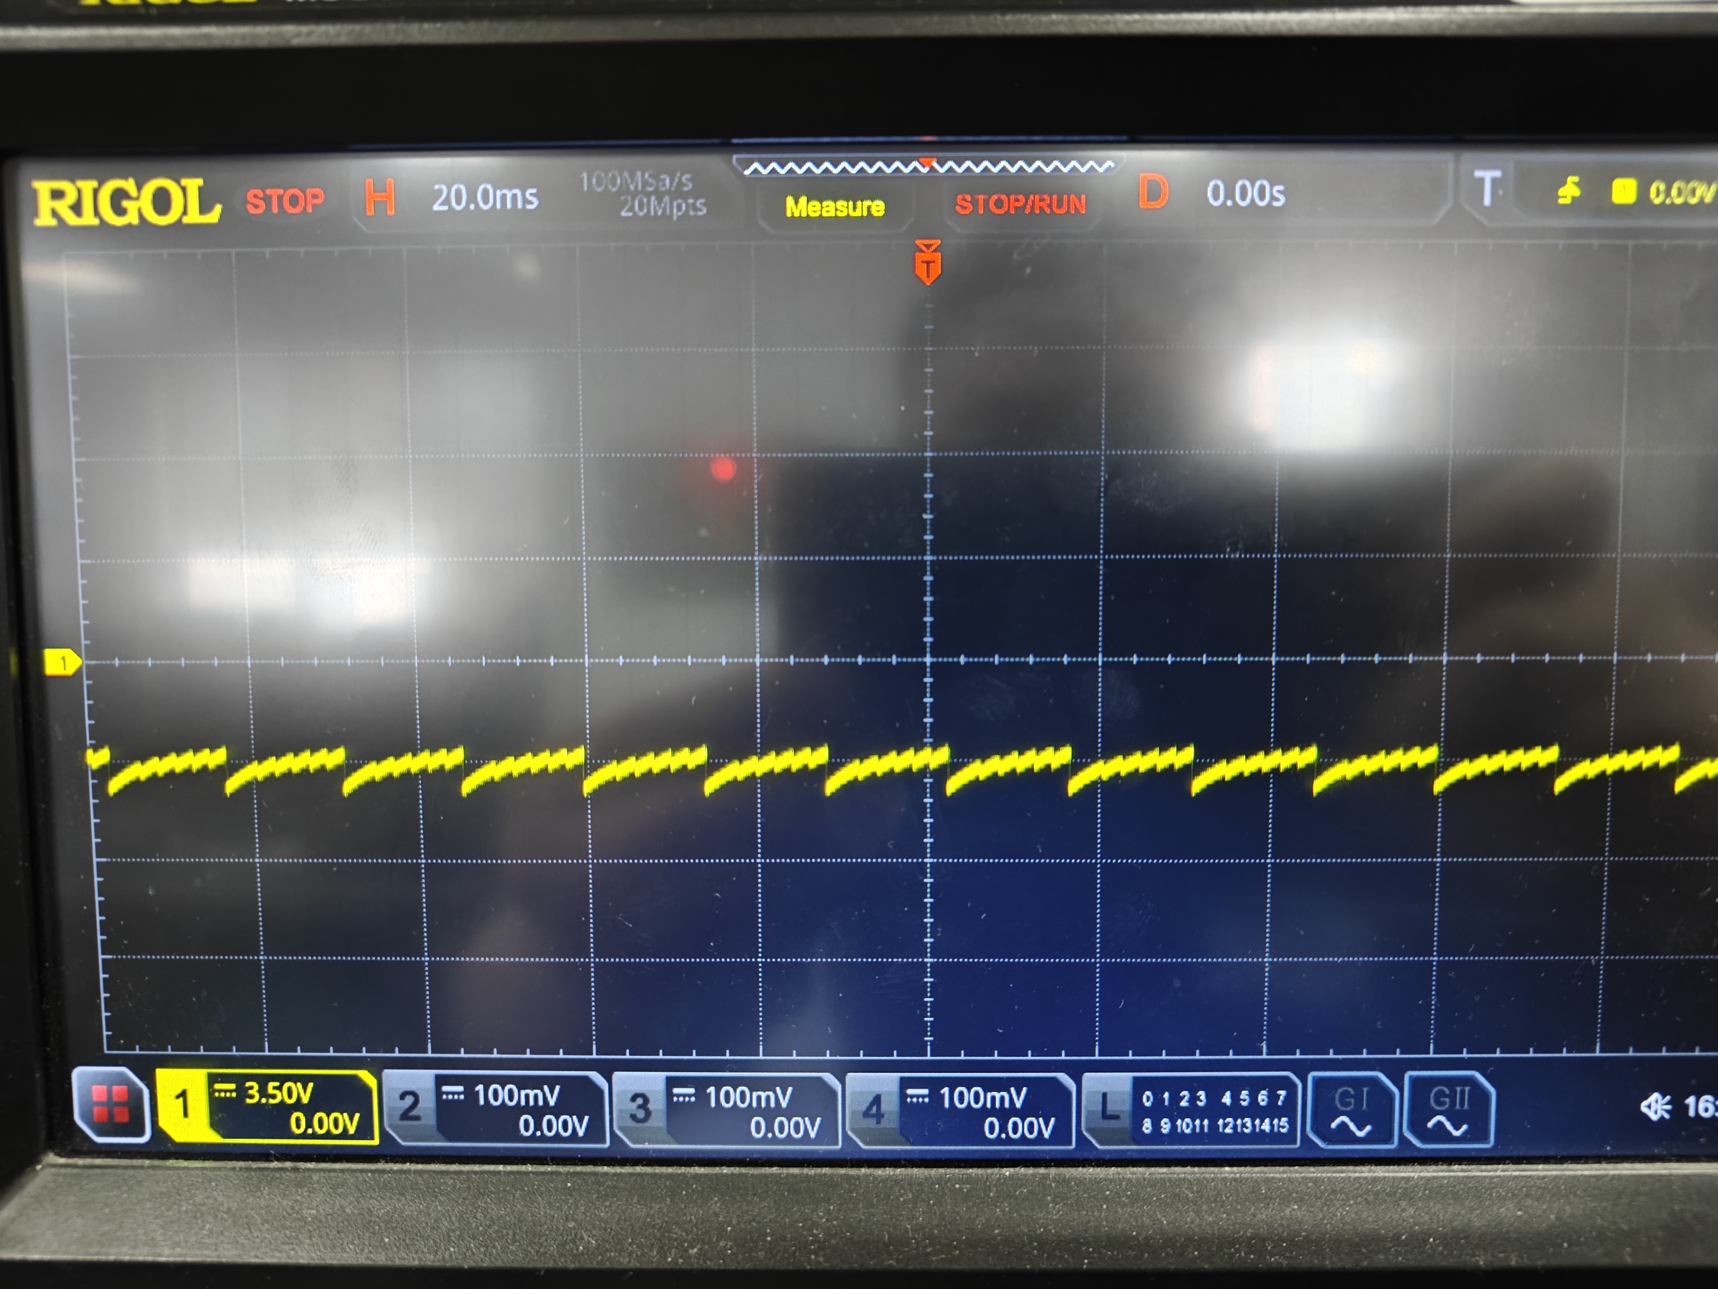Open the Measure menu
Image resolution: width=1718 pixels, height=1289 pixels.
[835, 207]
